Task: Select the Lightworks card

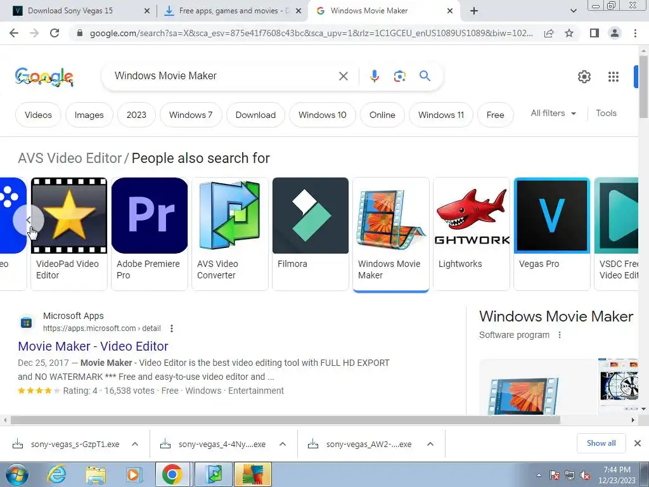Action: (472, 234)
